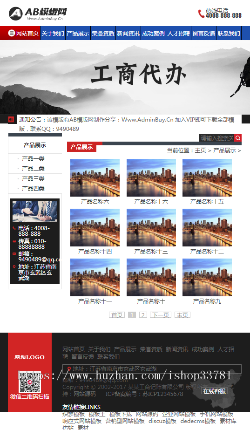Select 产品三类 in the sidebar
Image resolution: width=250 pixels, height=430 pixels.
pos(33,178)
